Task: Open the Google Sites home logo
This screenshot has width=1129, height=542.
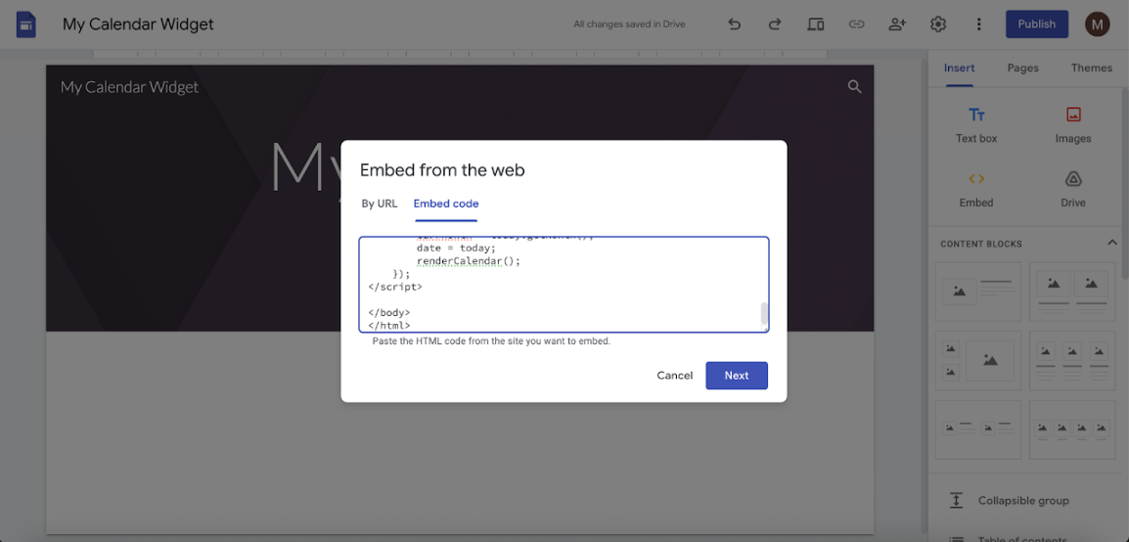Action: [25, 24]
